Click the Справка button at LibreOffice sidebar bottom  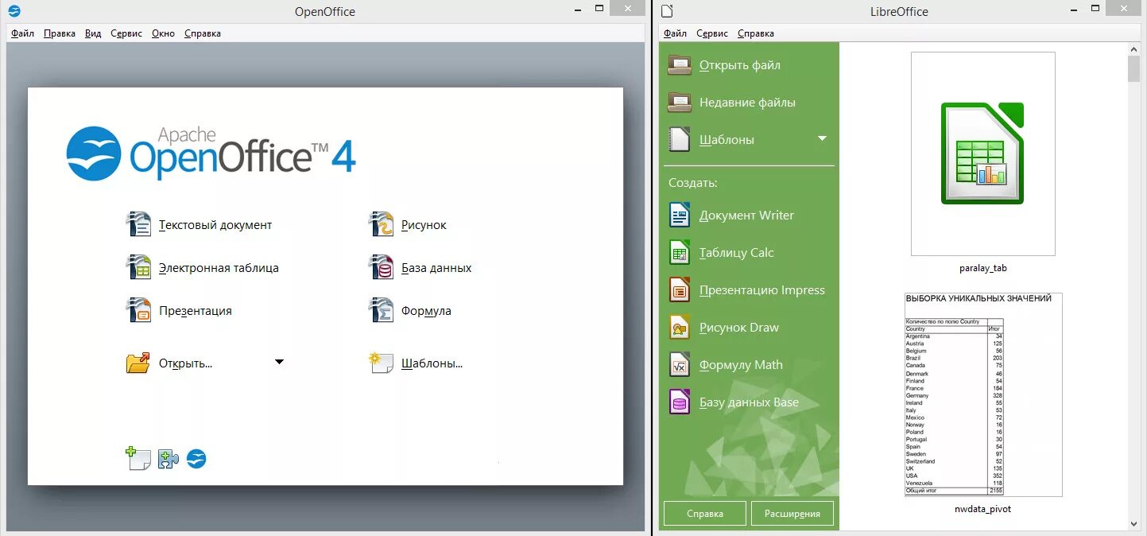pos(705,514)
